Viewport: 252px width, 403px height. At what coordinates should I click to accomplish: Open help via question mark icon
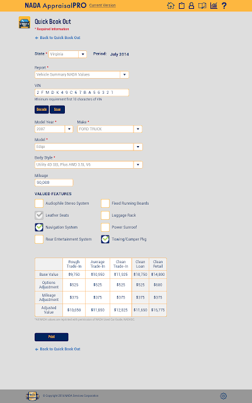[x=224, y=6]
